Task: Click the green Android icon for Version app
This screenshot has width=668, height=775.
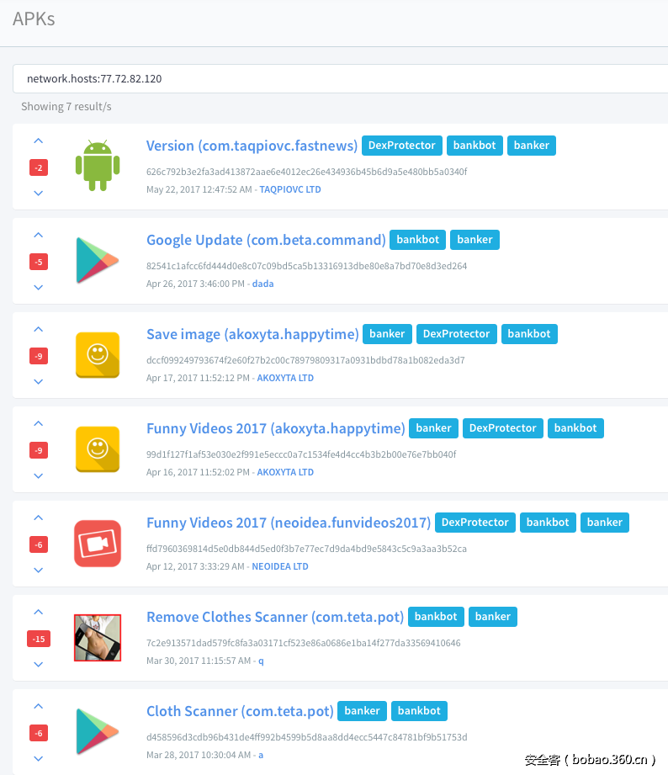Action: coord(98,167)
